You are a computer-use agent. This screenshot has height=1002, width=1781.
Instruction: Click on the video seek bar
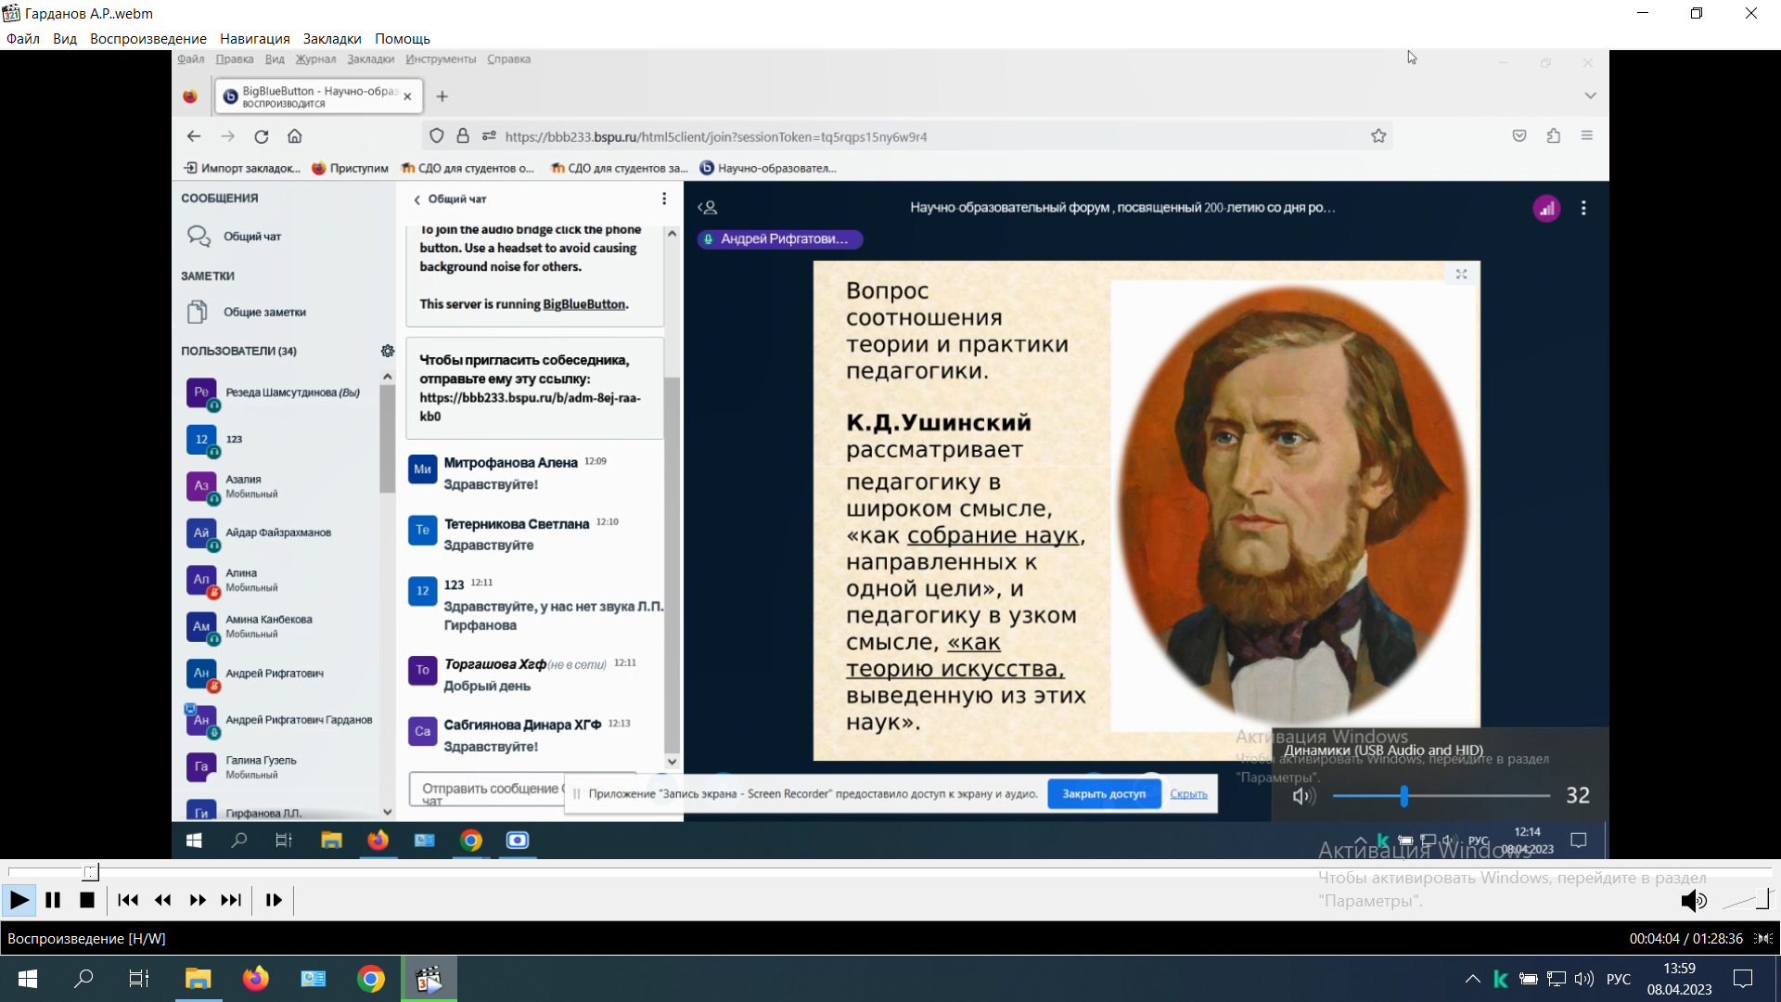pos(890,871)
